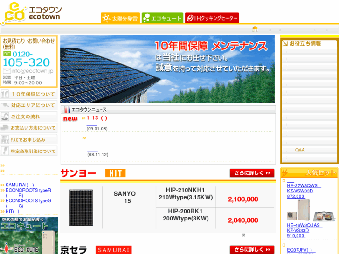The width and height of the screenshot is (339, 254).
Task: Open the エコキュート tab
Action: click(x=162, y=18)
